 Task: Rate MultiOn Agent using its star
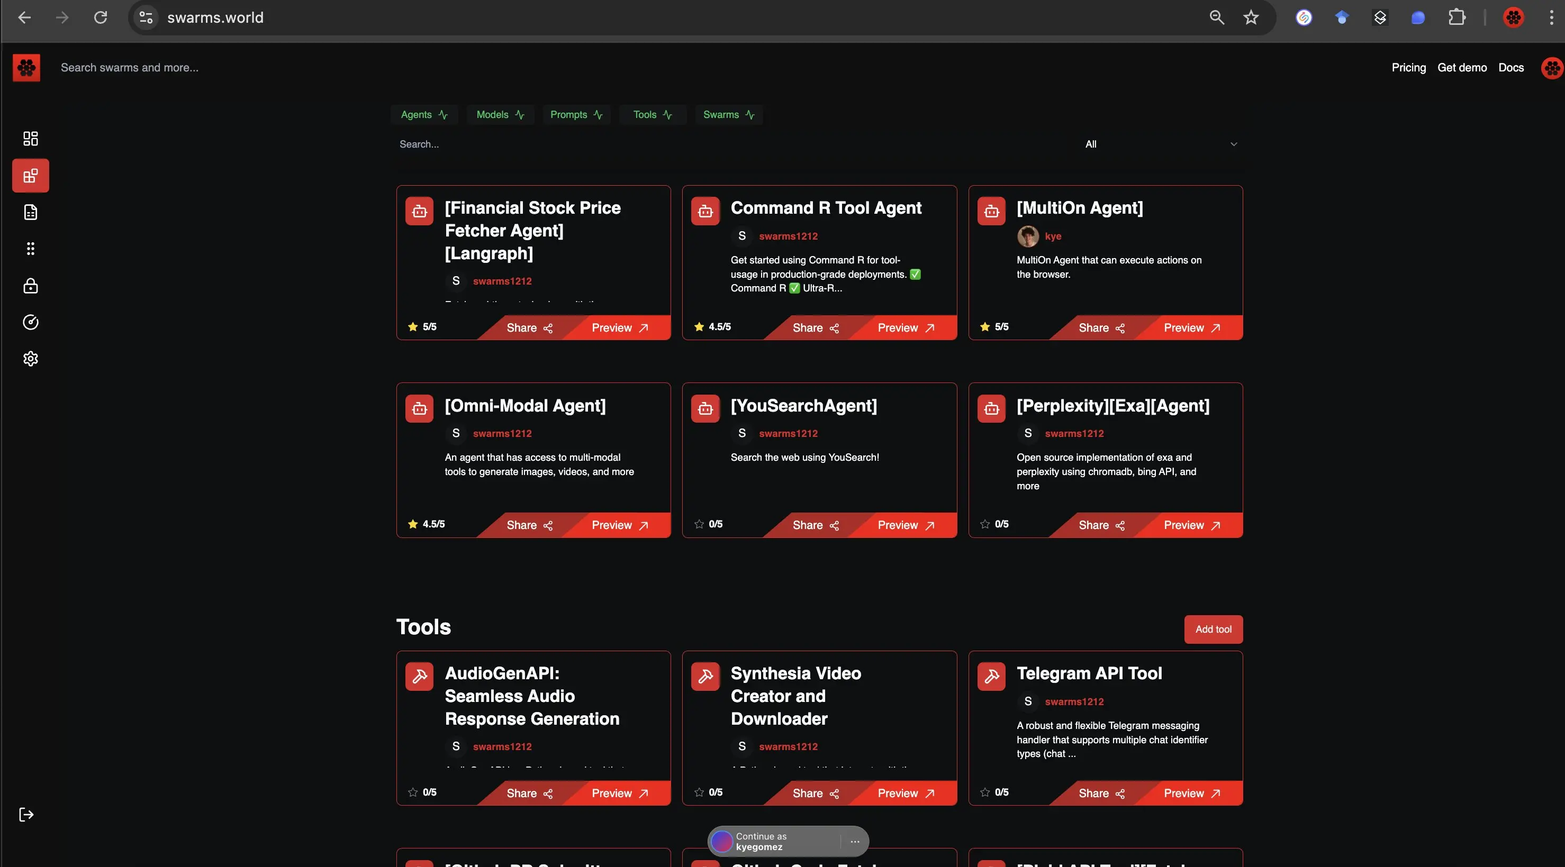(x=985, y=326)
